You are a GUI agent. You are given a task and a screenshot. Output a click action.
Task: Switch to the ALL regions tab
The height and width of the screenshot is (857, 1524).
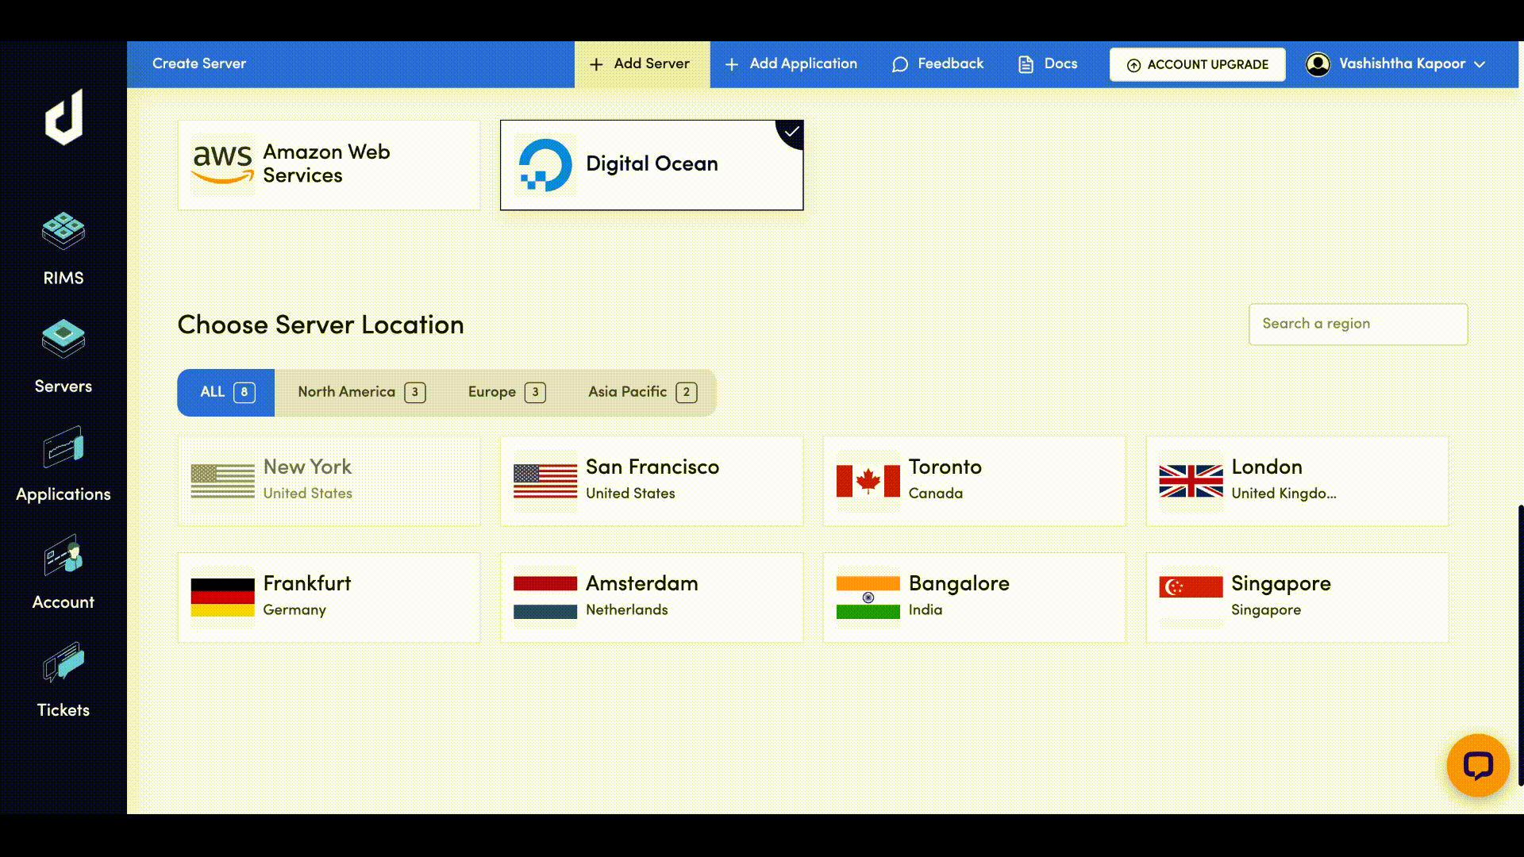tap(226, 392)
